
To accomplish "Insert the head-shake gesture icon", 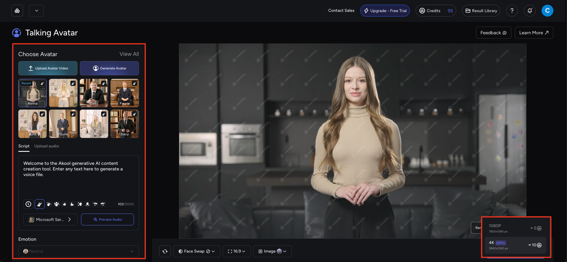I will [x=80, y=204].
